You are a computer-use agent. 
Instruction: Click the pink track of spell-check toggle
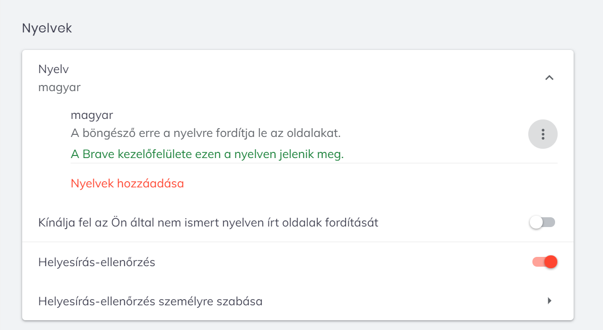coord(538,262)
